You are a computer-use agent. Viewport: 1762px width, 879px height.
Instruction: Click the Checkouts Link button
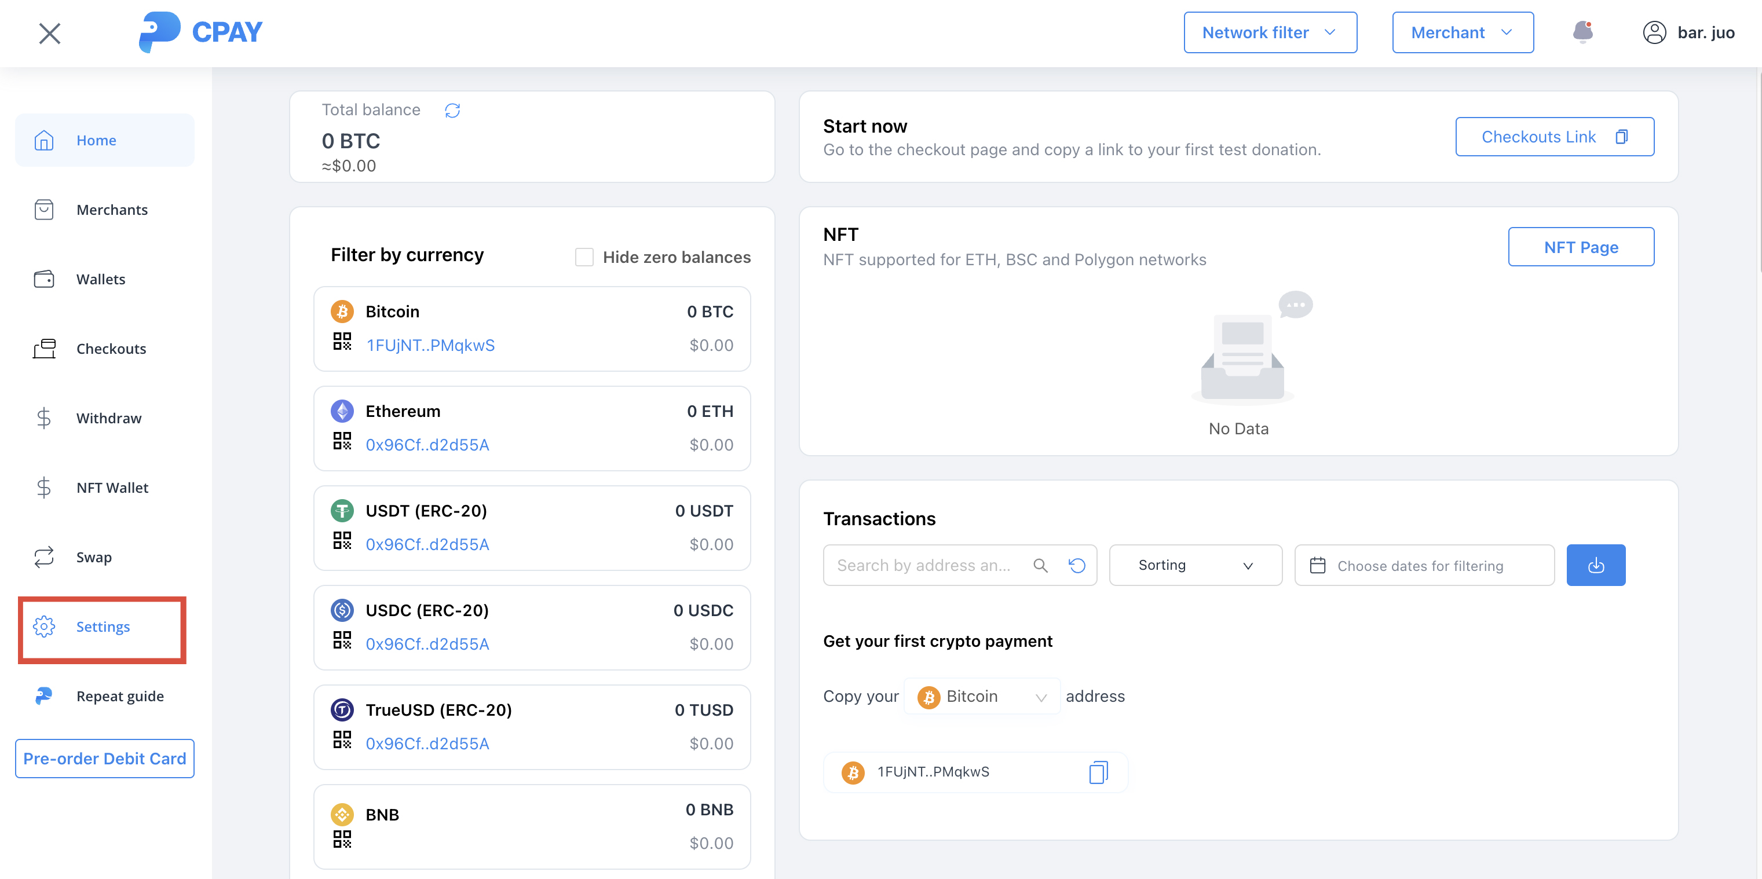[x=1555, y=137]
